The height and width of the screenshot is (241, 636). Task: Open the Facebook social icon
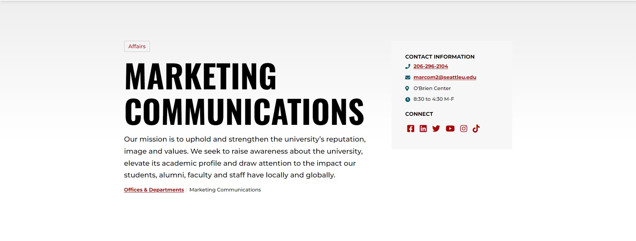[411, 129]
